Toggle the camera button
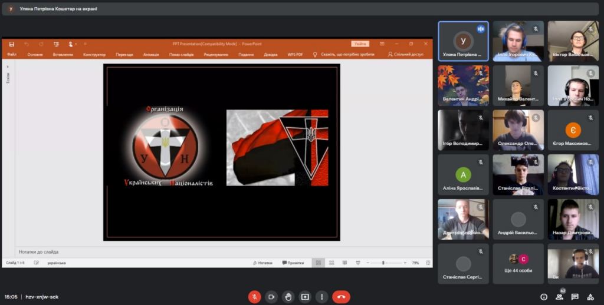The width and height of the screenshot is (604, 305). pyautogui.click(x=271, y=297)
